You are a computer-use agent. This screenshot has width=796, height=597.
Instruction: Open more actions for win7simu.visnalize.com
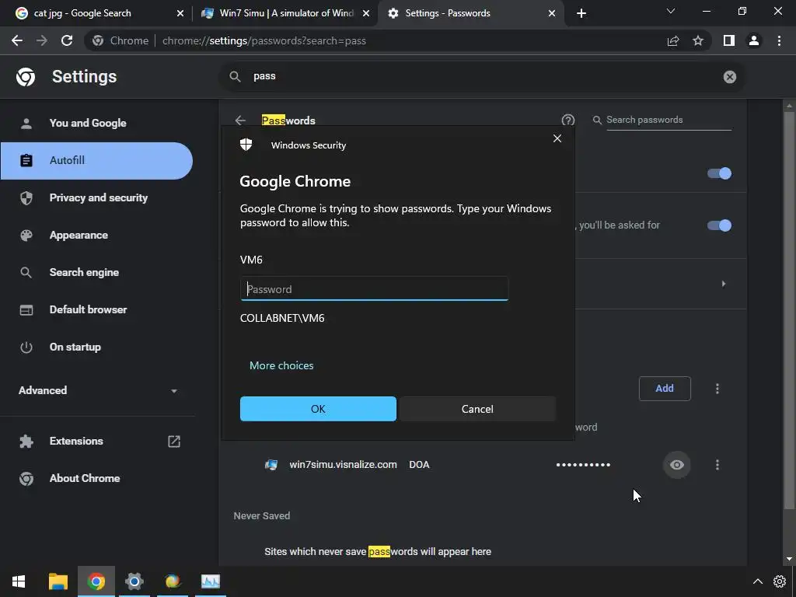pyautogui.click(x=717, y=465)
